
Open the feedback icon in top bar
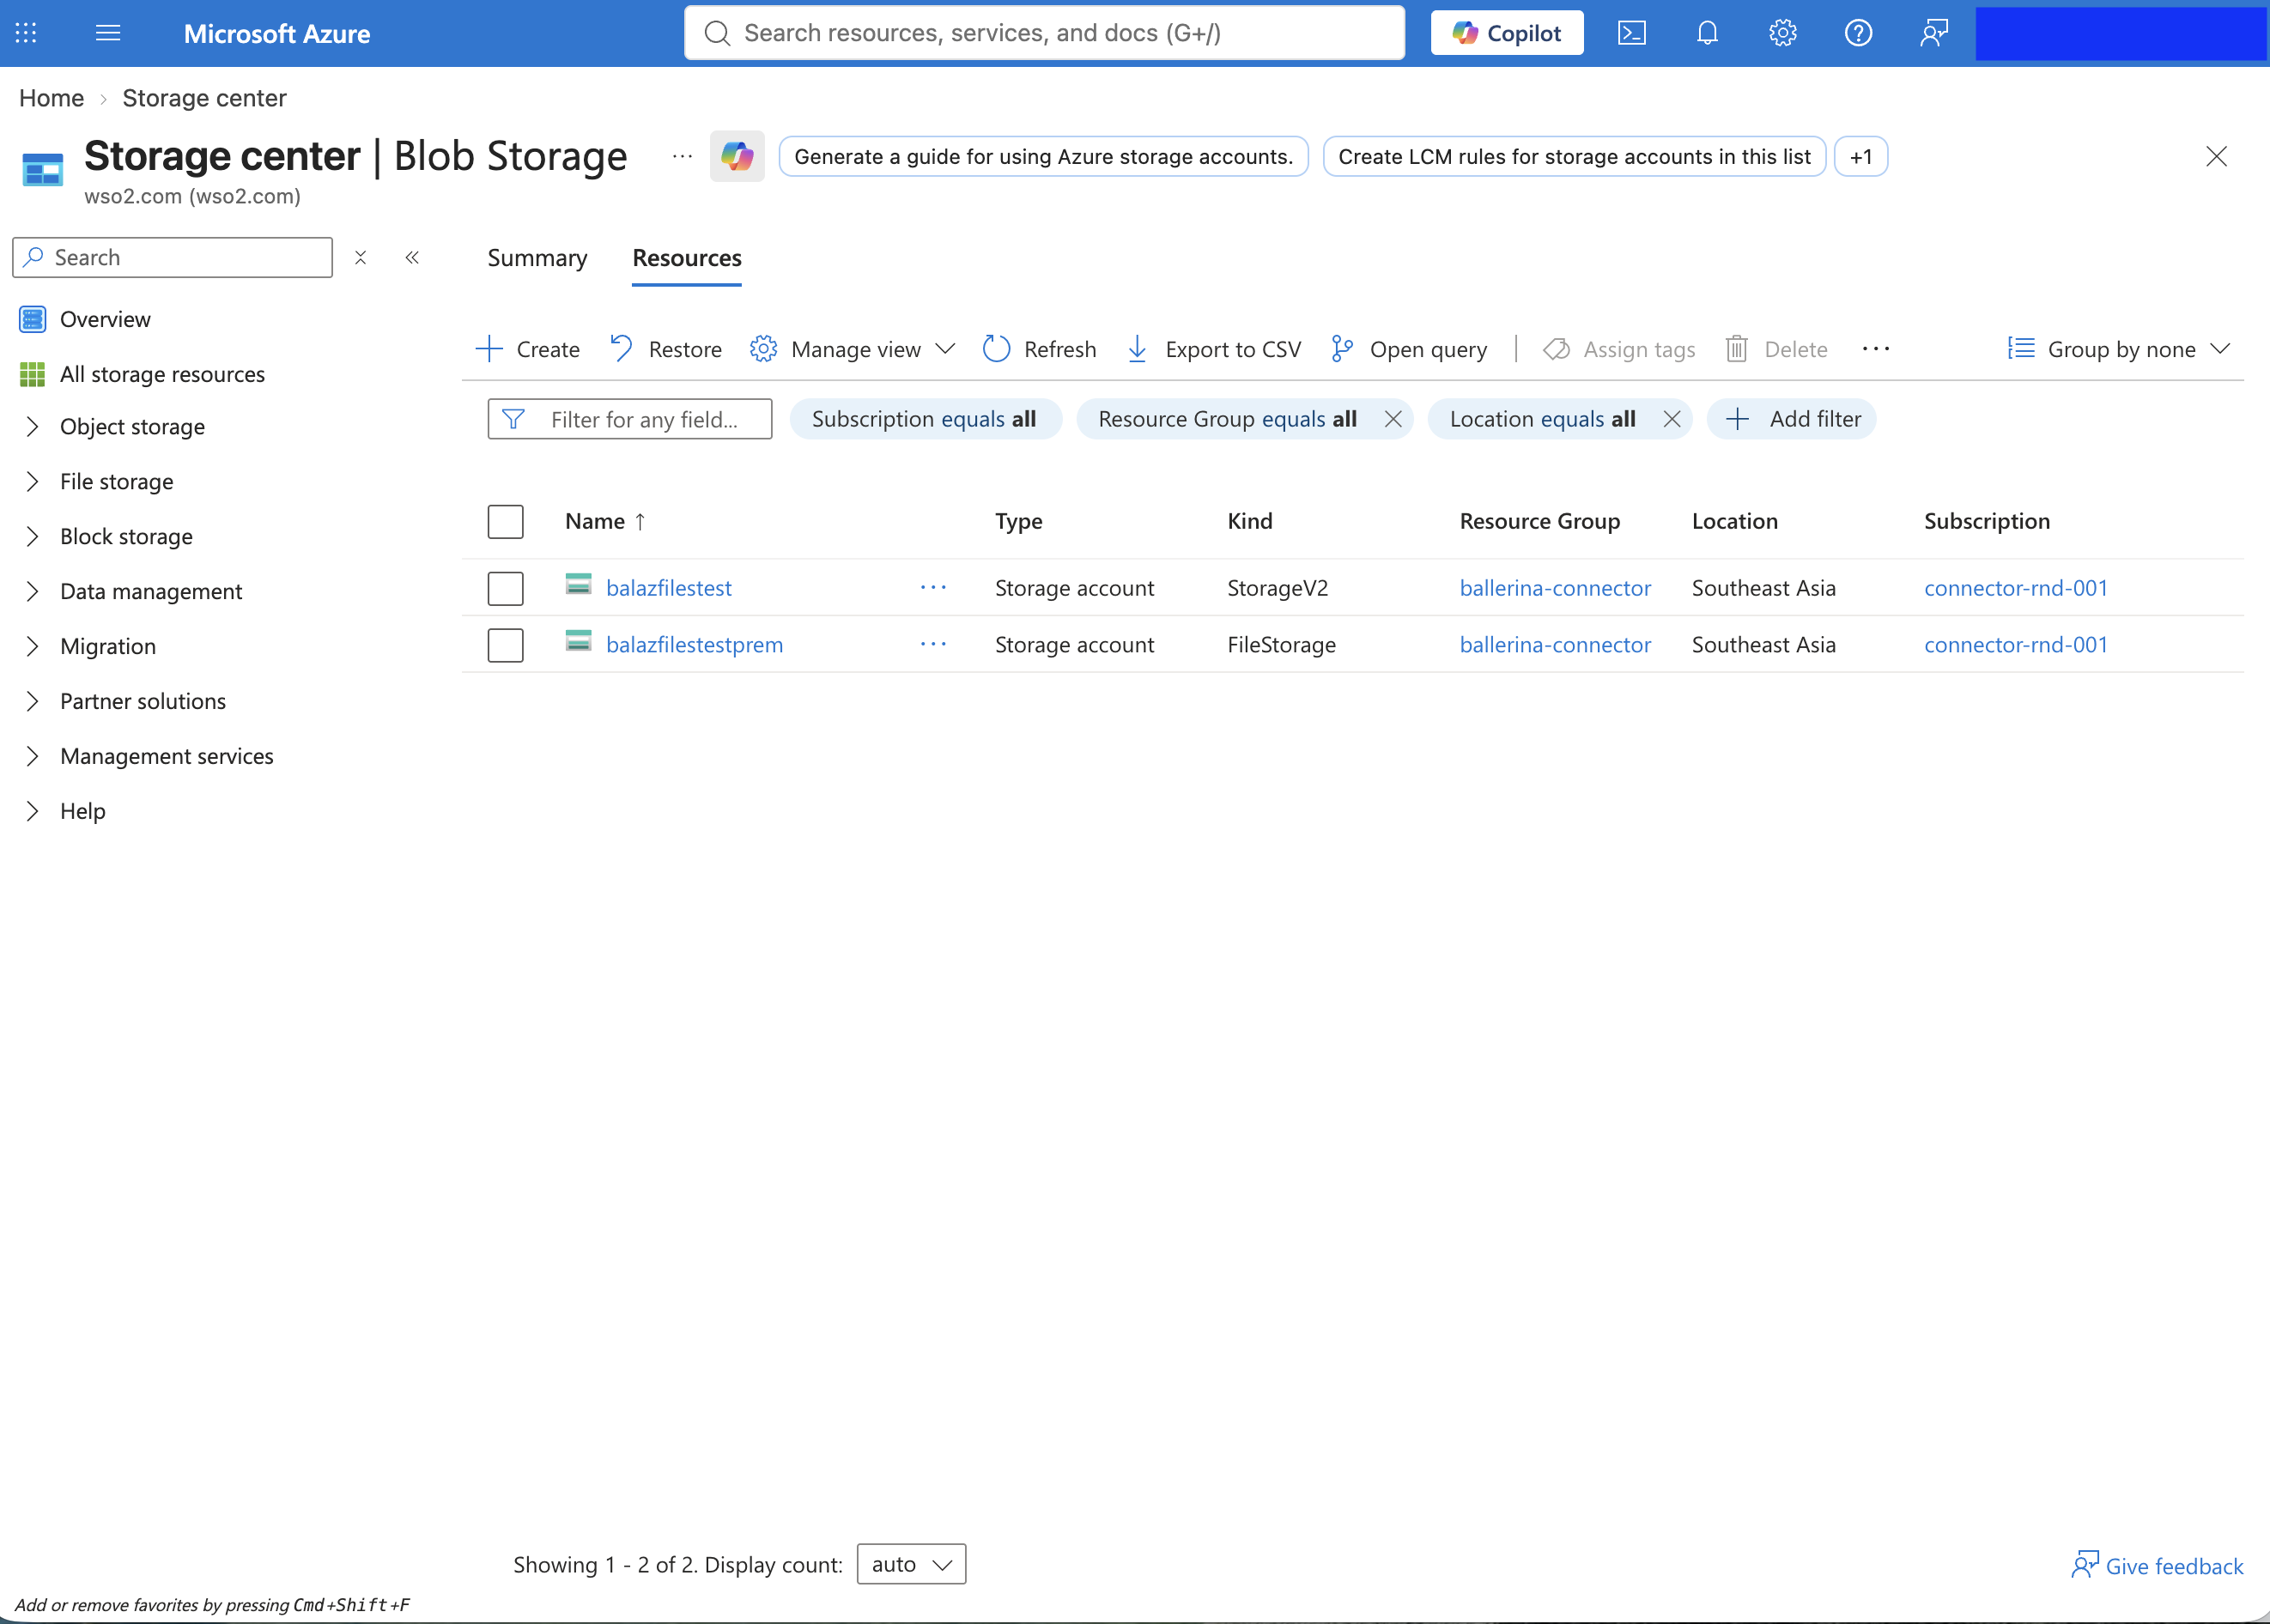tap(1934, 33)
